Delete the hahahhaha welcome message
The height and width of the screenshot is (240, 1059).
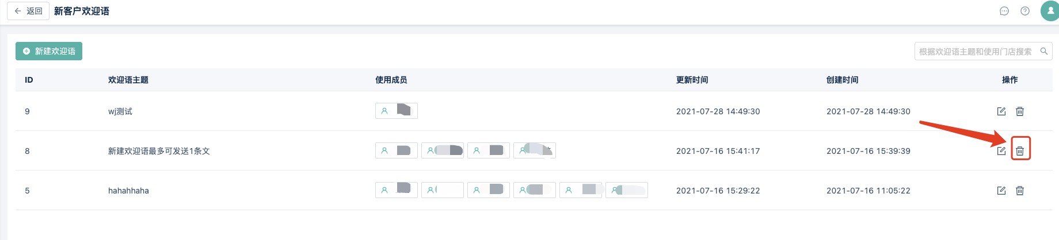point(1019,191)
